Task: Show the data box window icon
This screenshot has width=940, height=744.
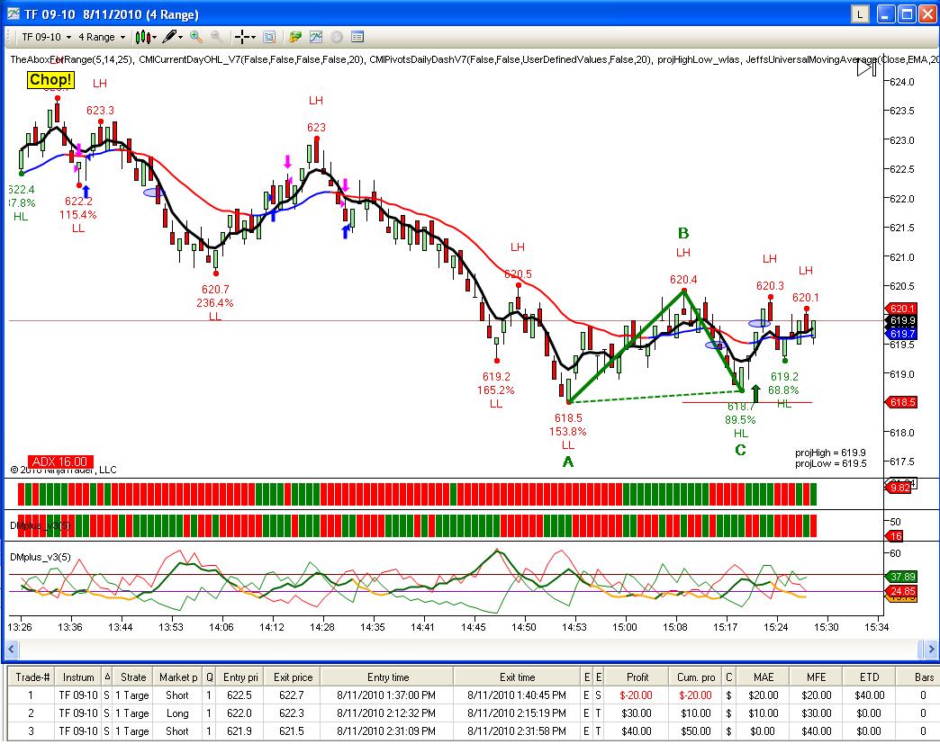Action: (270, 37)
